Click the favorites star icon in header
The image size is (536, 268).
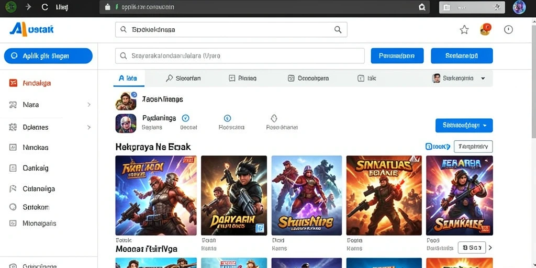(x=464, y=30)
